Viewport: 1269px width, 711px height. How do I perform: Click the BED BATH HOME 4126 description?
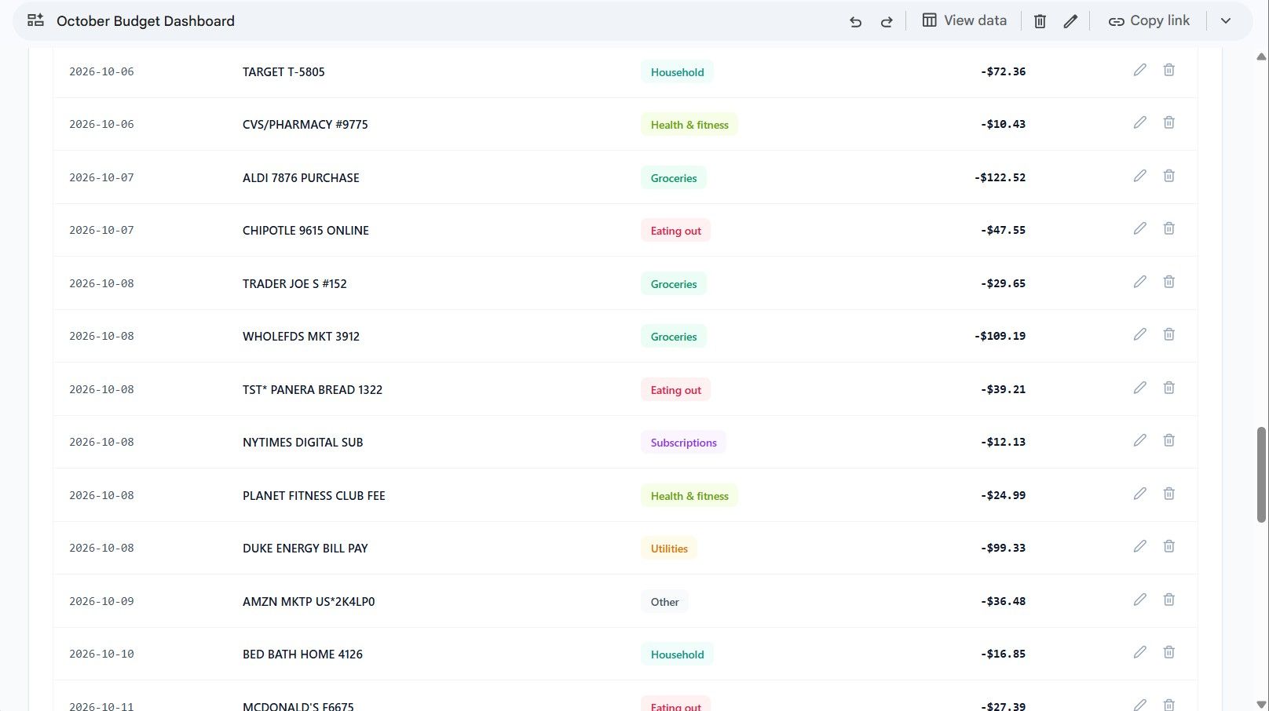tap(302, 654)
